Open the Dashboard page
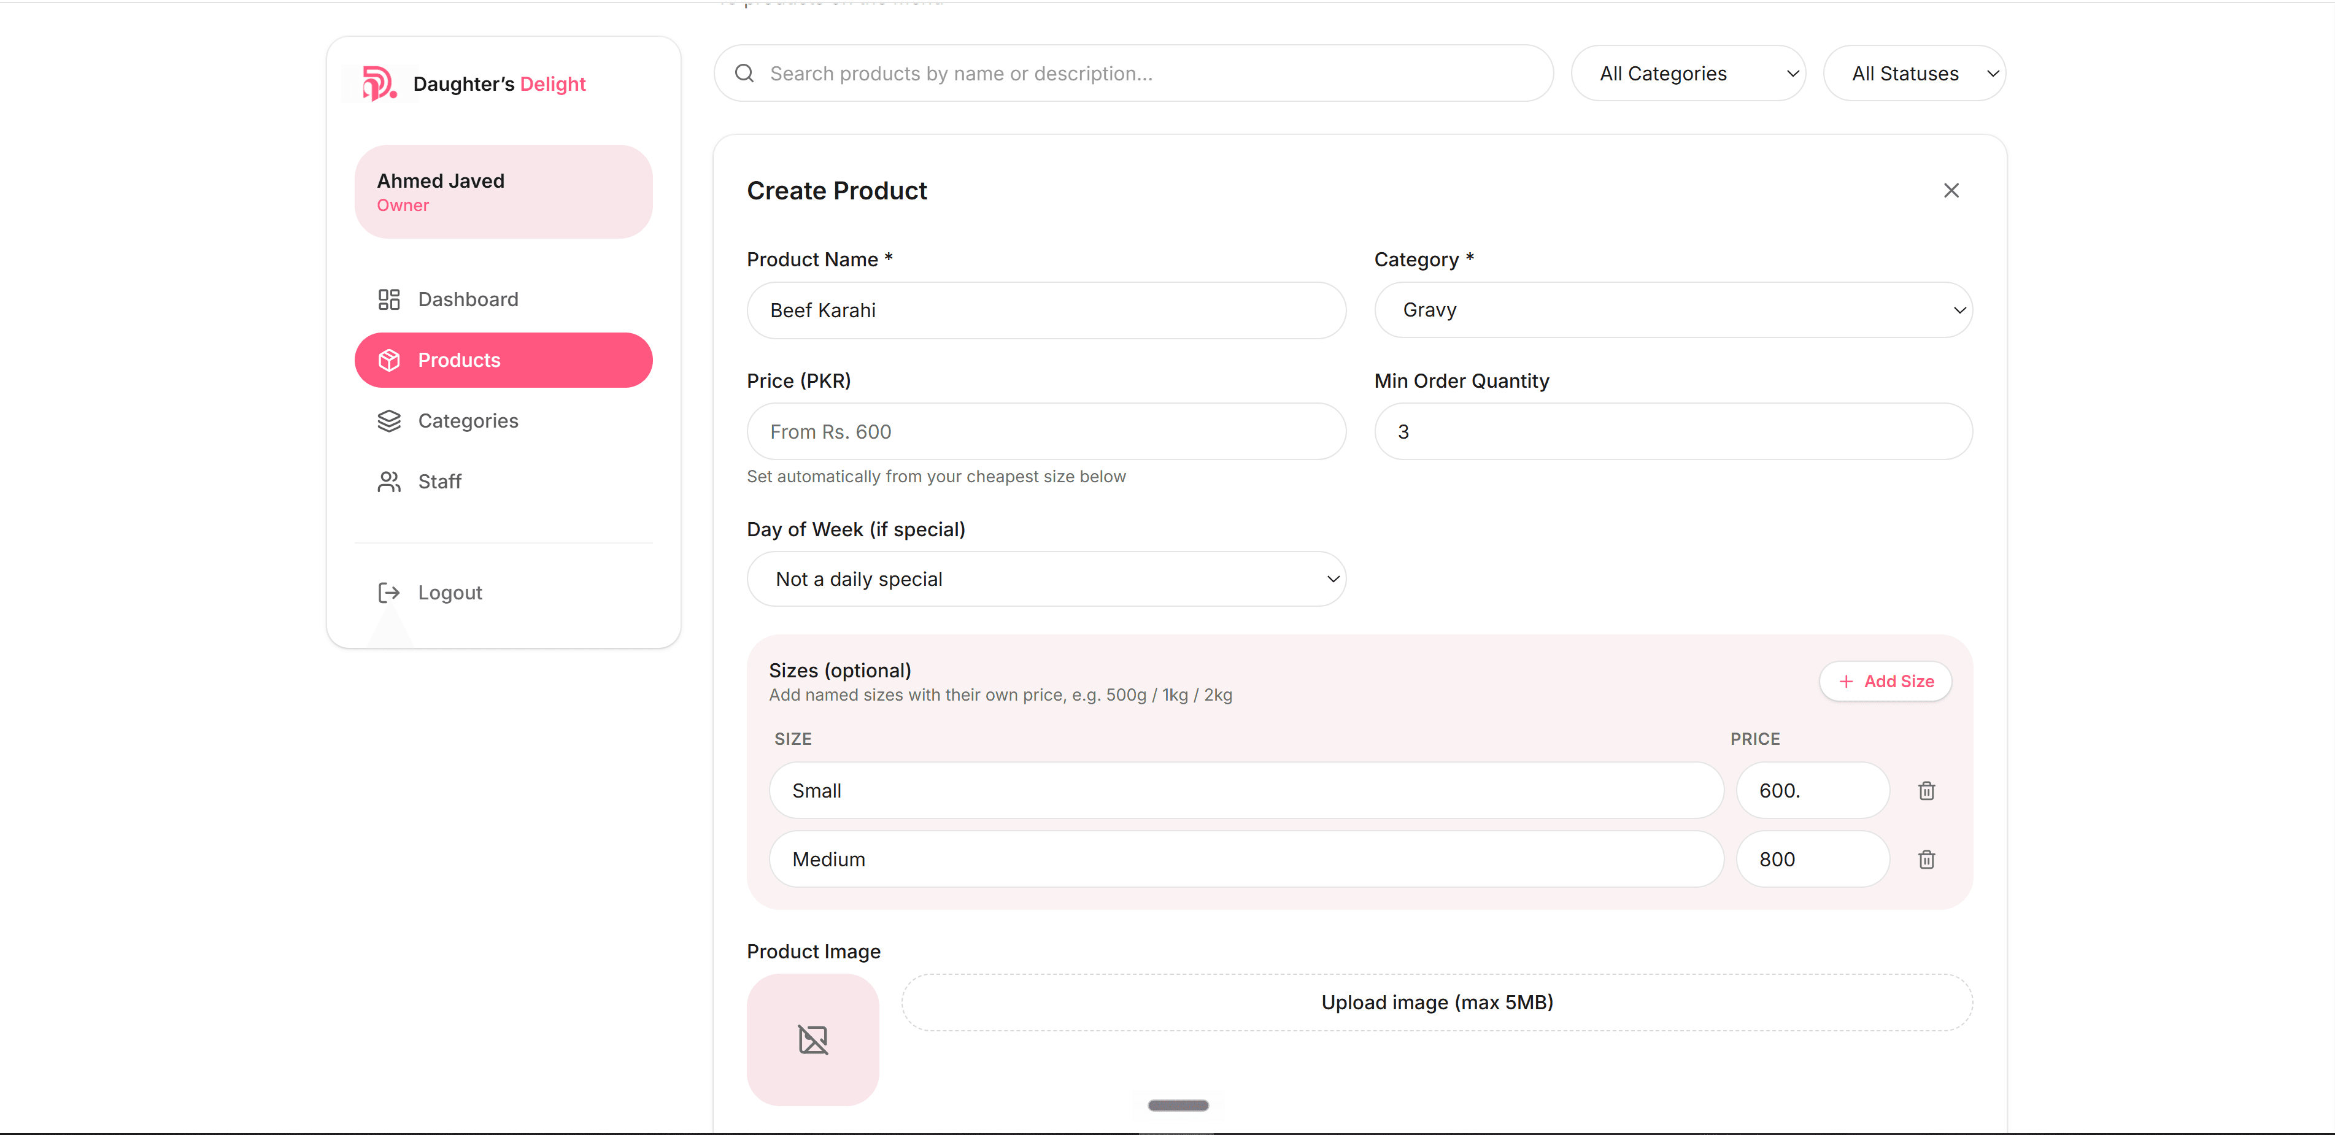Screen dimensions: 2335x1135 tap(503, 299)
